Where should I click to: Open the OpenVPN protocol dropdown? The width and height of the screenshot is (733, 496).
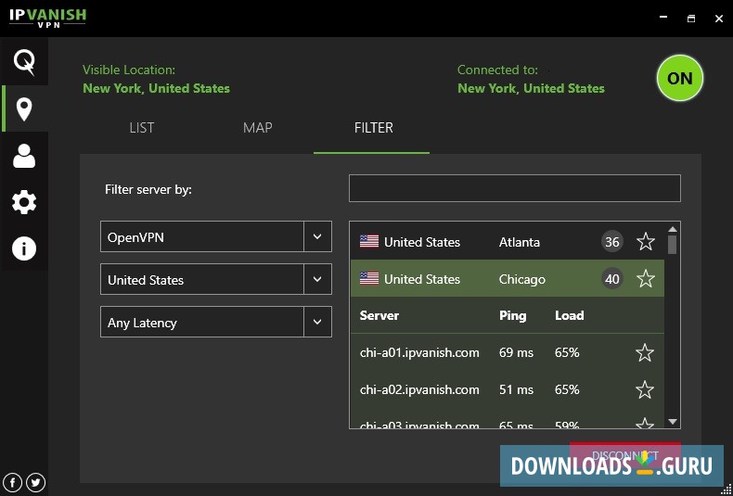216,236
